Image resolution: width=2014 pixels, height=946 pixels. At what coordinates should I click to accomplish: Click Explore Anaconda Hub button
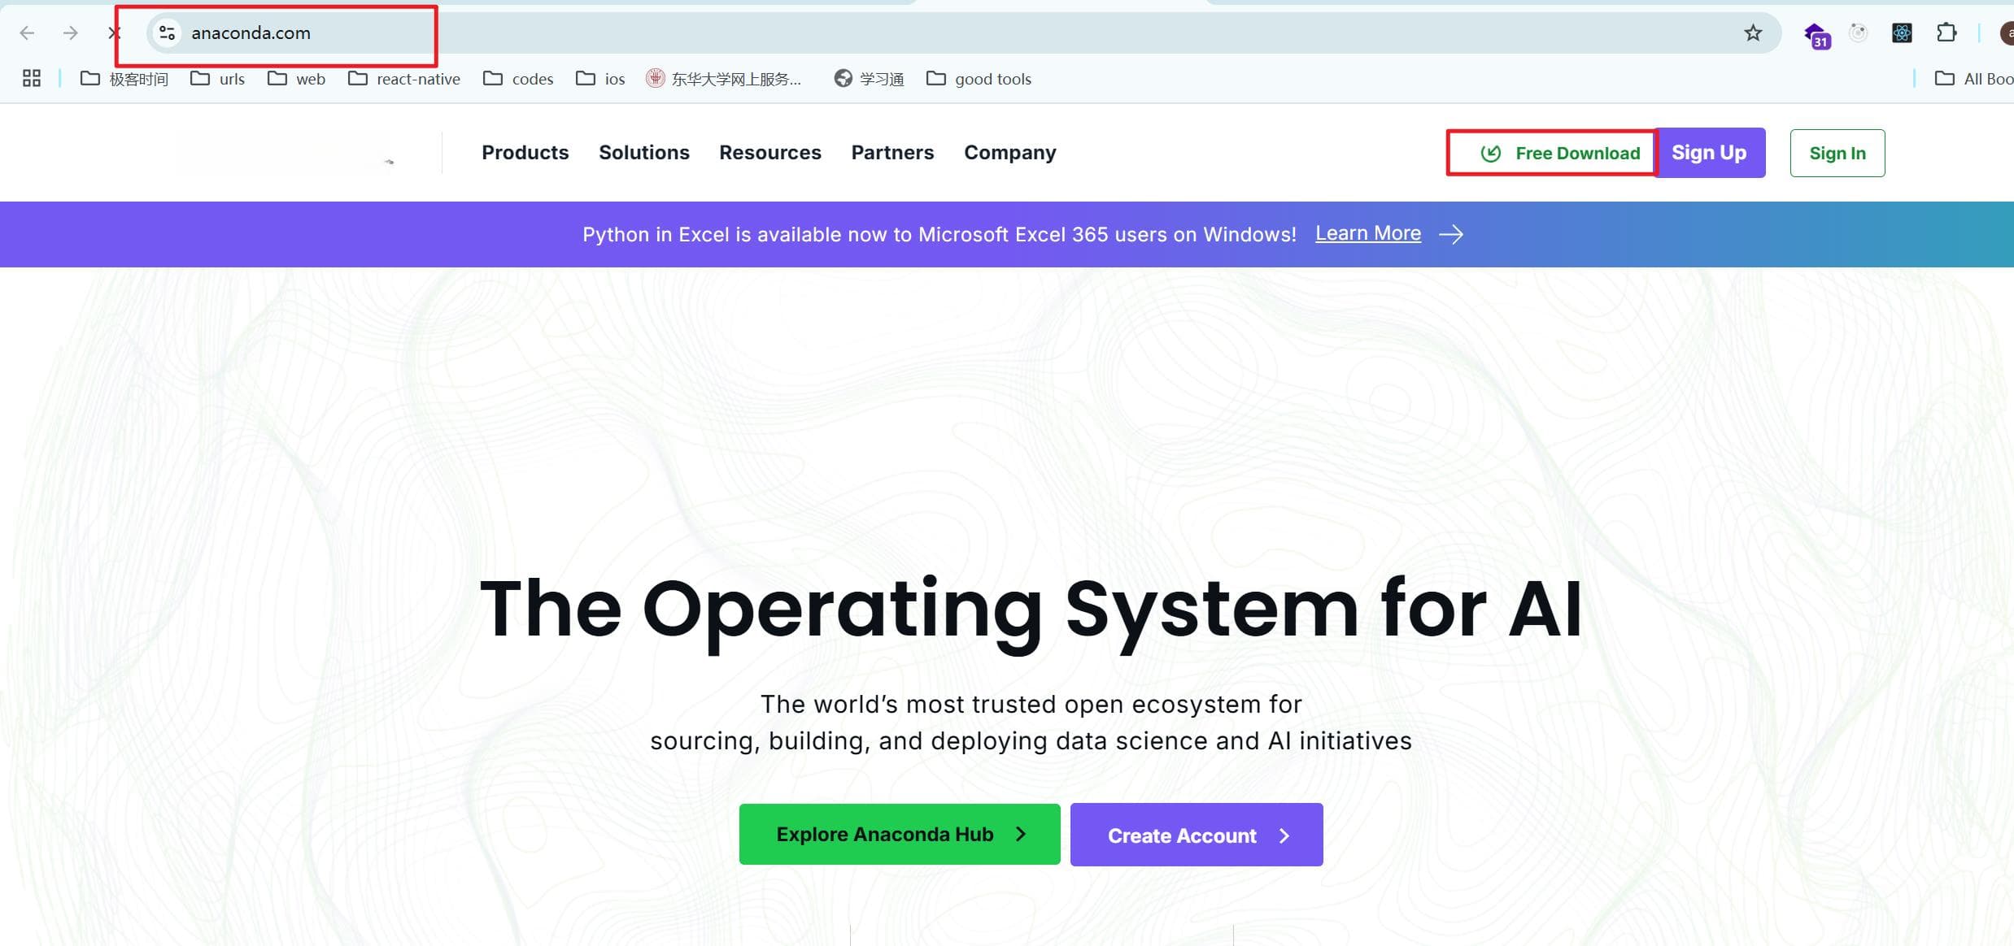click(x=900, y=834)
